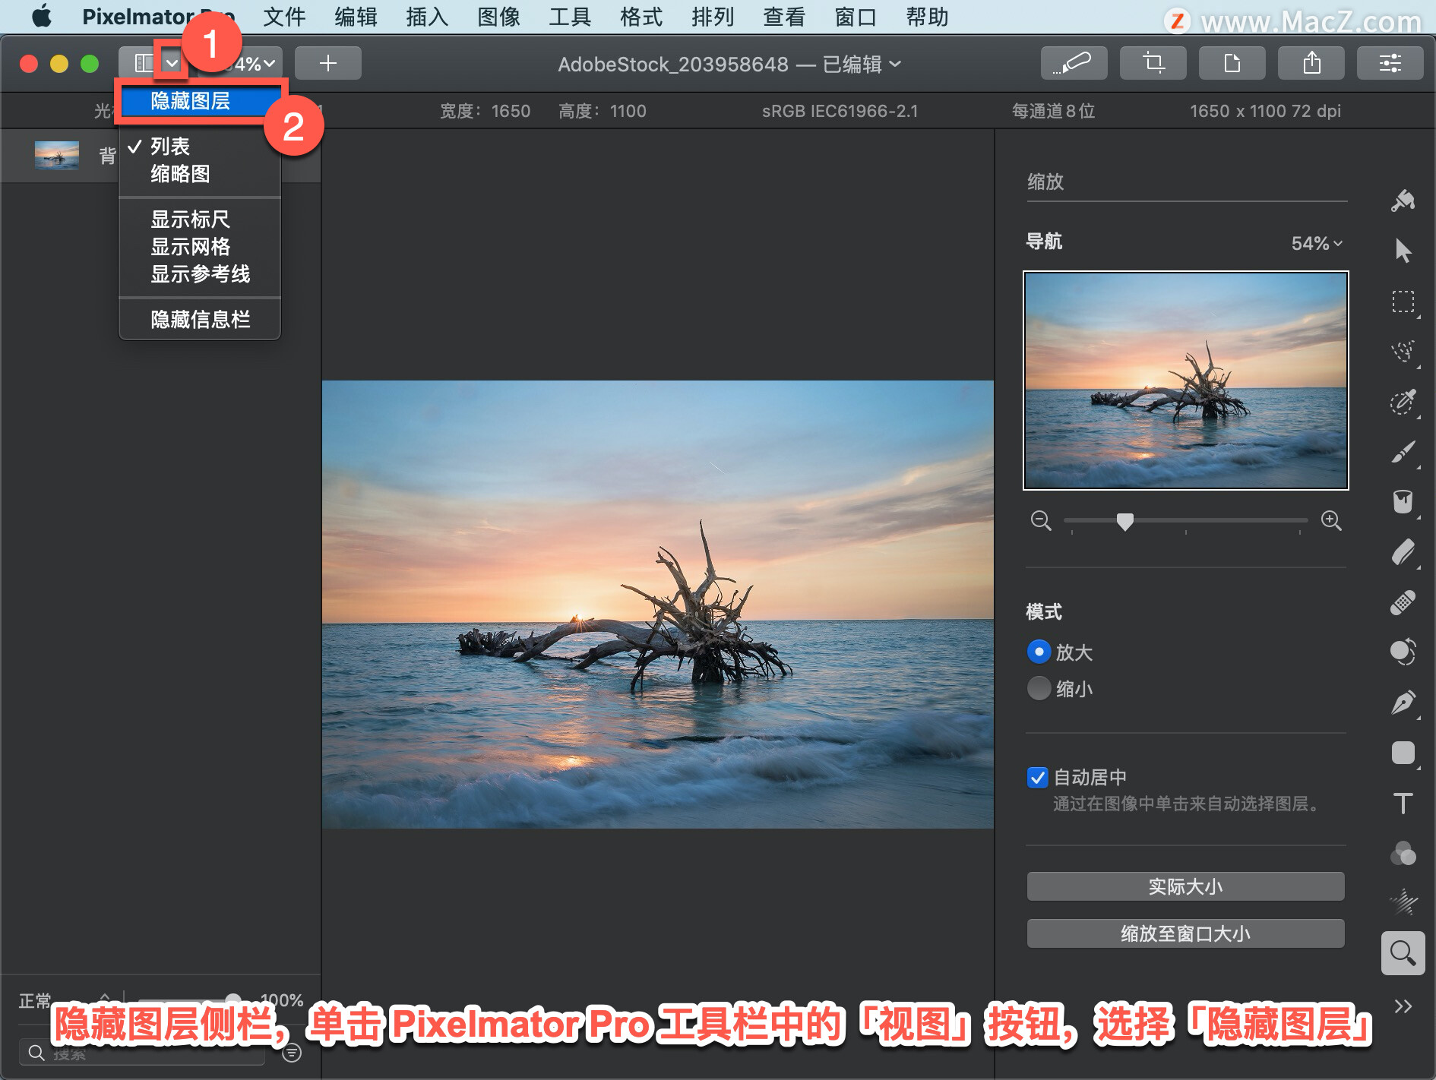Expand the document title 已编辑 chevron

(896, 64)
